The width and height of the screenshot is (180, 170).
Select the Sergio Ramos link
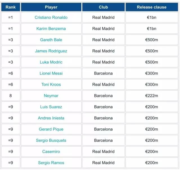pyautogui.click(x=51, y=163)
